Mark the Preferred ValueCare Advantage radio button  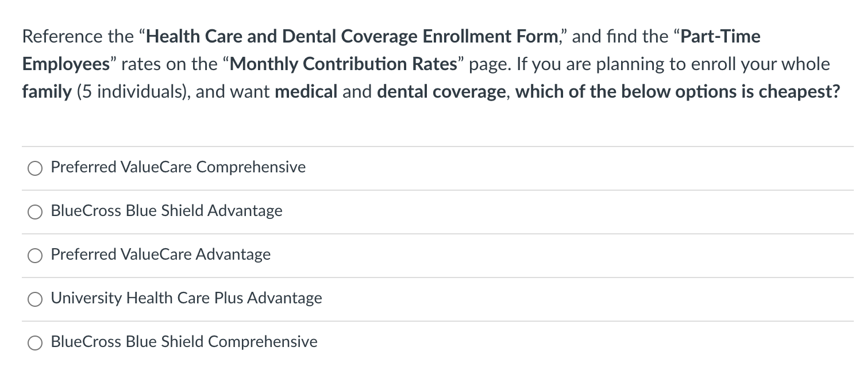[35, 255]
